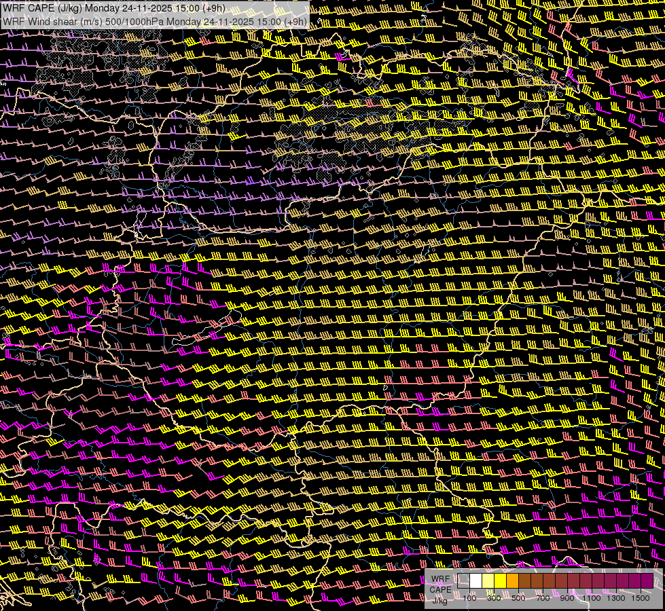Image resolution: width=665 pixels, height=611 pixels.
Task: Select the gray first legend swatch
Action: [x=463, y=581]
